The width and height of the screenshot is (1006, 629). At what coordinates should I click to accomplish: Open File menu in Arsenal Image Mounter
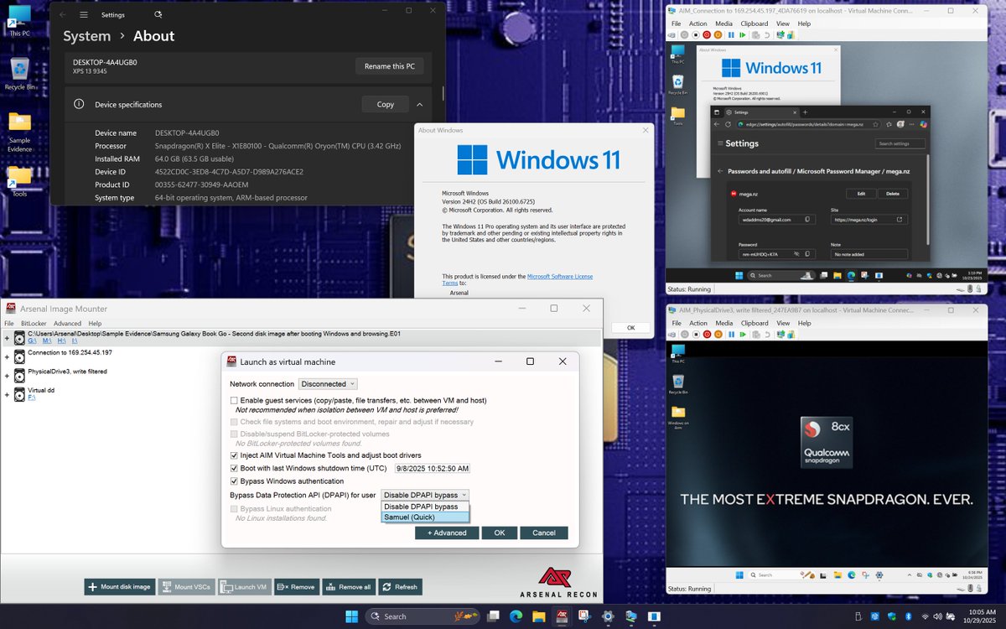9,323
